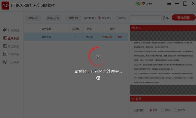The width and height of the screenshot is (196, 118).
Task: Choose TXT recognition format
Action: (x=151, y=110)
